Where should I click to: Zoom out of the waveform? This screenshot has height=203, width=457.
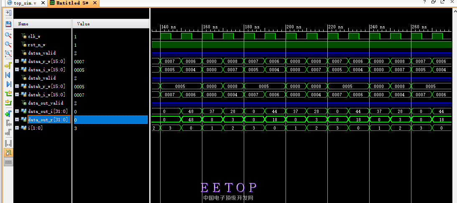coord(8,45)
